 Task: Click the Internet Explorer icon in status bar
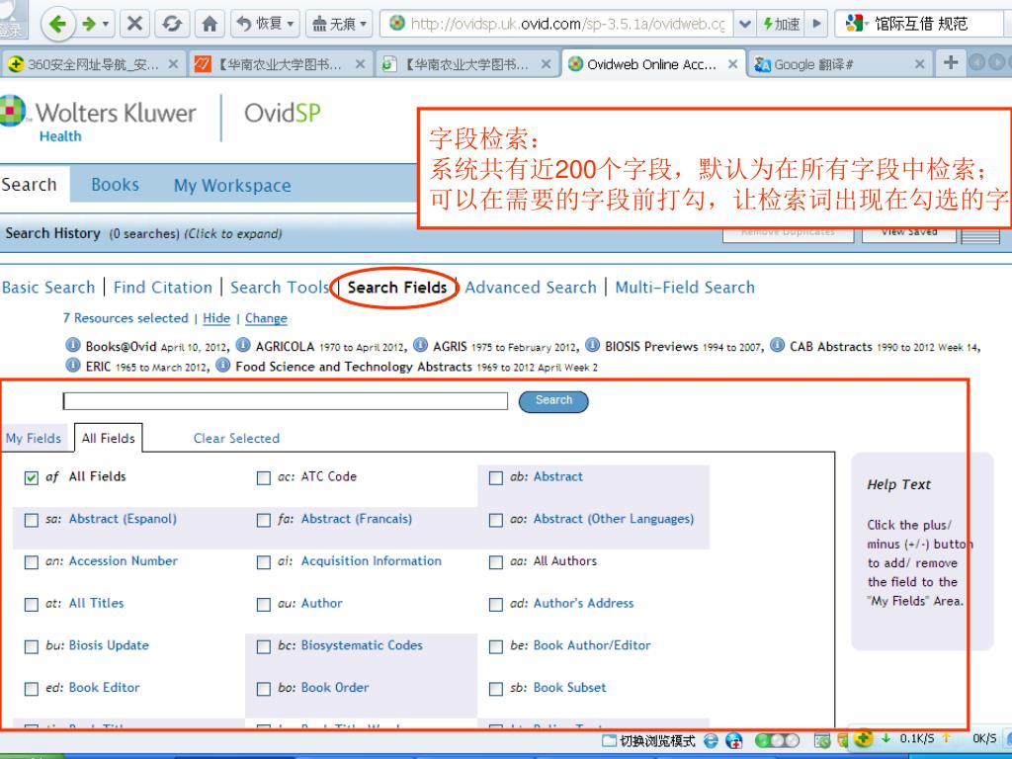[711, 740]
